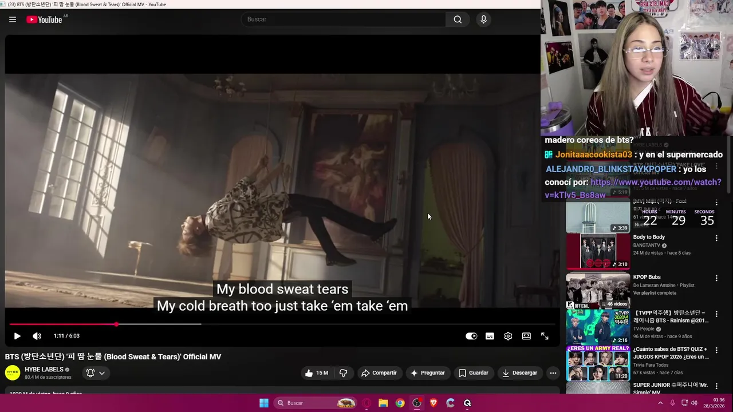The image size is (733, 412).
Task: Open the ¿Eres un ARMY real? quiz thumbnail
Action: tap(598, 363)
